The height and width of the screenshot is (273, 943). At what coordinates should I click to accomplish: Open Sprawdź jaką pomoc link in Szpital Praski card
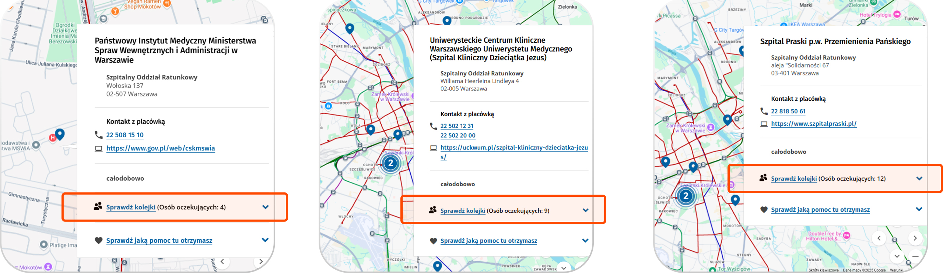click(820, 210)
